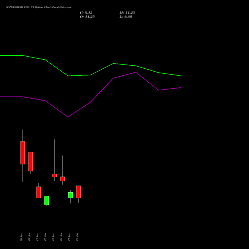This screenshot has height=249, width=249.
Task: Click the 09 Jun date label
Action: pyautogui.click(x=21, y=237)
